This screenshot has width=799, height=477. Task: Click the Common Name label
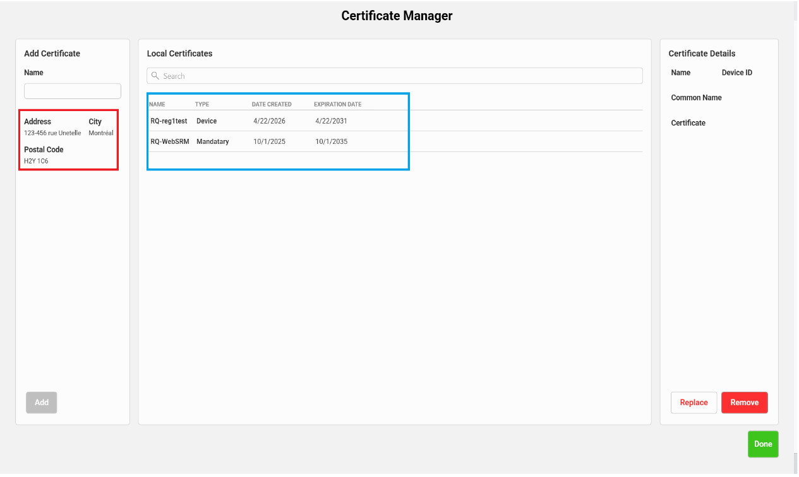click(x=696, y=98)
